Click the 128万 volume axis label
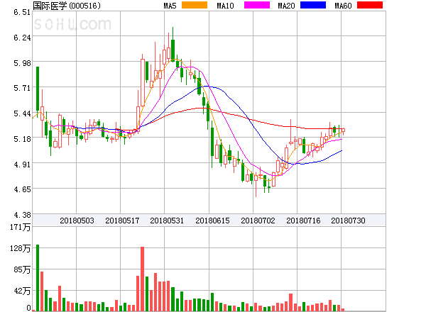Viewport: 426px width, 312px height. (x=21, y=248)
